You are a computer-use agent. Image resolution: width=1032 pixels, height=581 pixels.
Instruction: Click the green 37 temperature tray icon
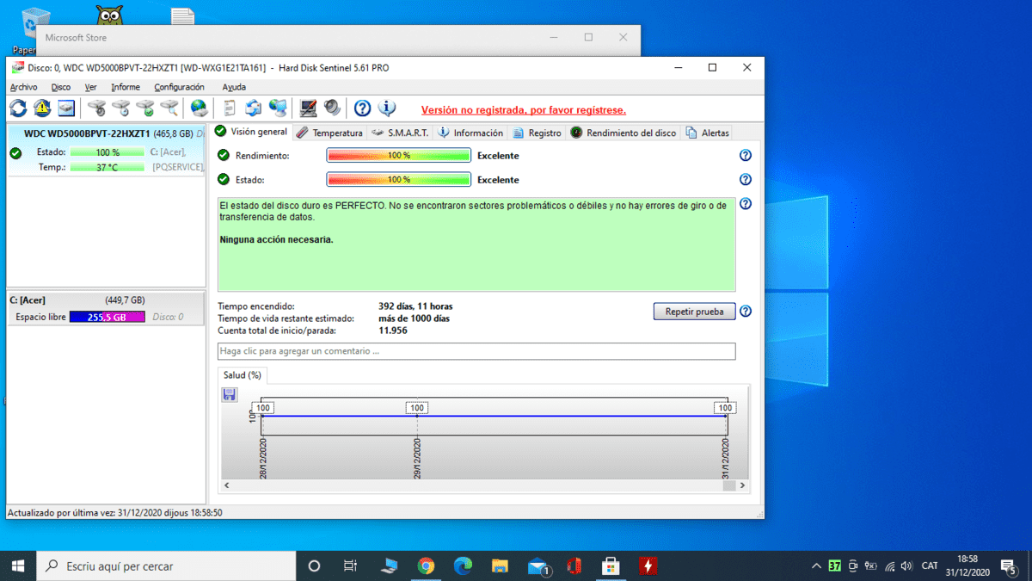pyautogui.click(x=835, y=566)
